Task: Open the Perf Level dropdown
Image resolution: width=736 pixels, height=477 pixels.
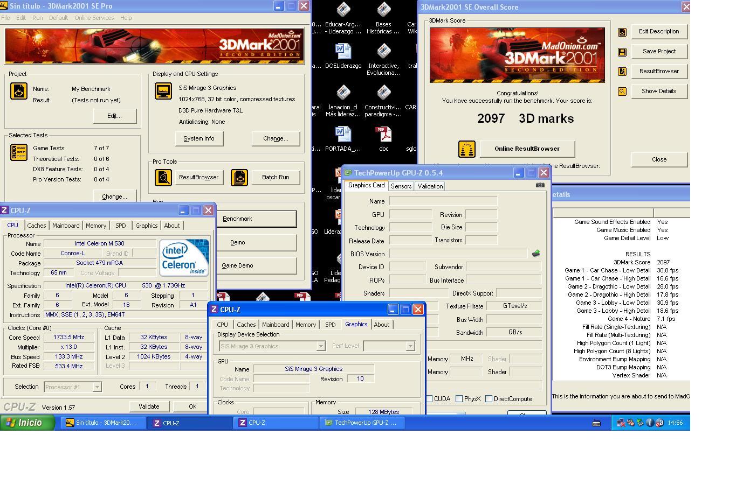Action: (410, 346)
